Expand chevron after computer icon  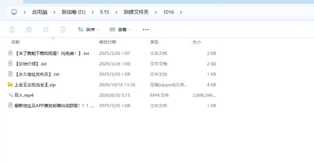(x=25, y=12)
